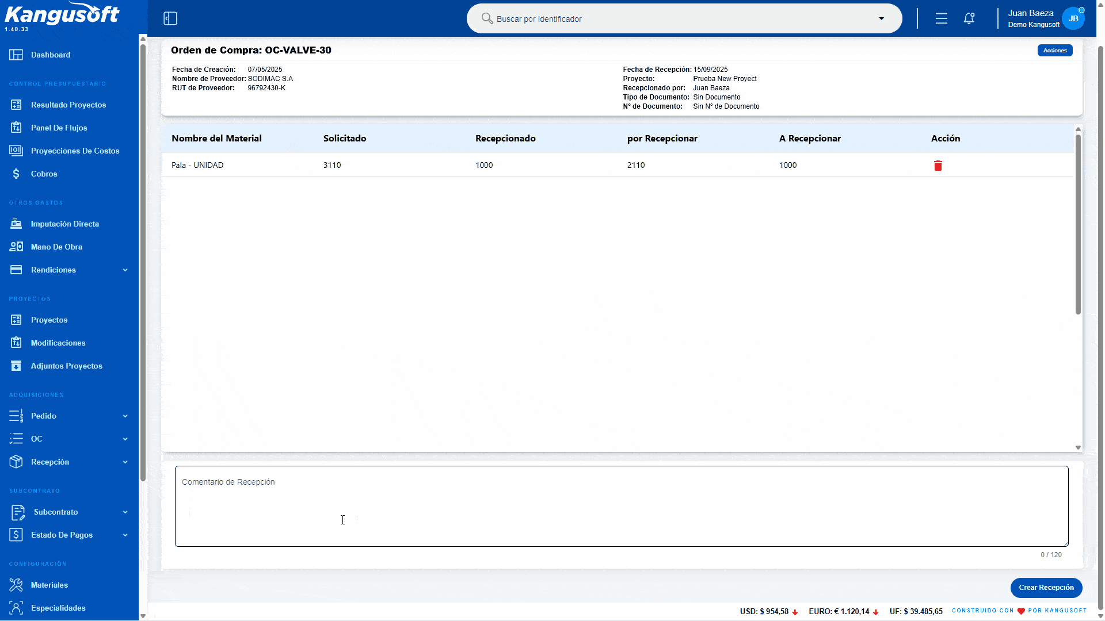The width and height of the screenshot is (1105, 621).
Task: Expand the Rendiciones submenu chevron
Action: (x=125, y=270)
